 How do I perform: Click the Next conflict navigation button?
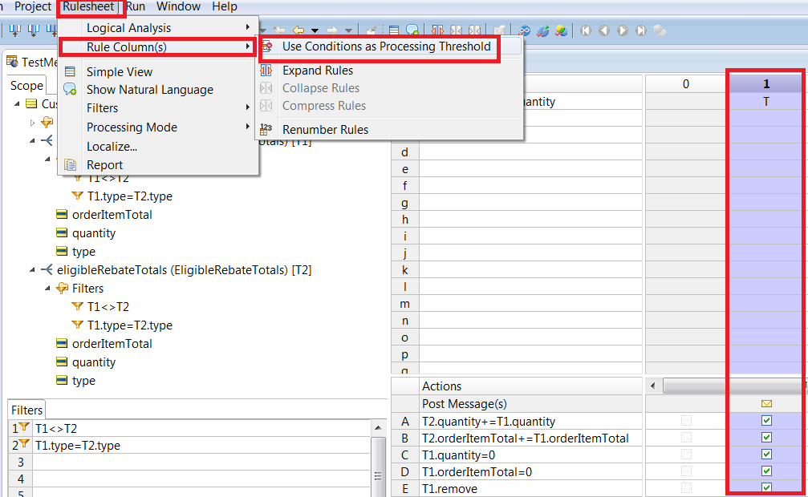pos(623,30)
